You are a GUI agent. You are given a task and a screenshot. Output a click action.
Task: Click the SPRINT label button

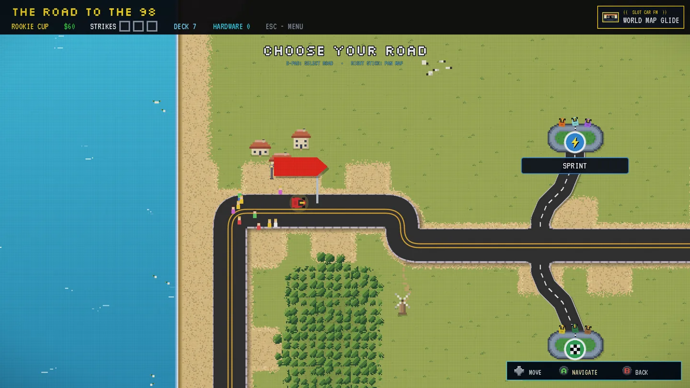575,166
